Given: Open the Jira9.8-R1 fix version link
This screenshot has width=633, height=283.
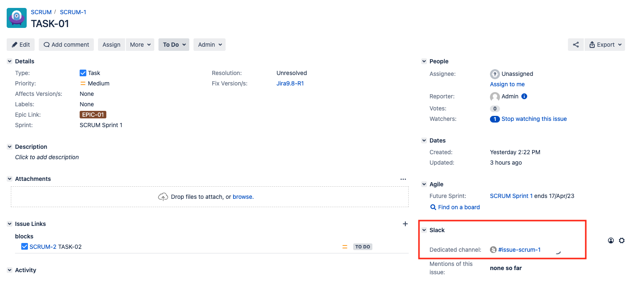Looking at the screenshot, I should pos(290,83).
